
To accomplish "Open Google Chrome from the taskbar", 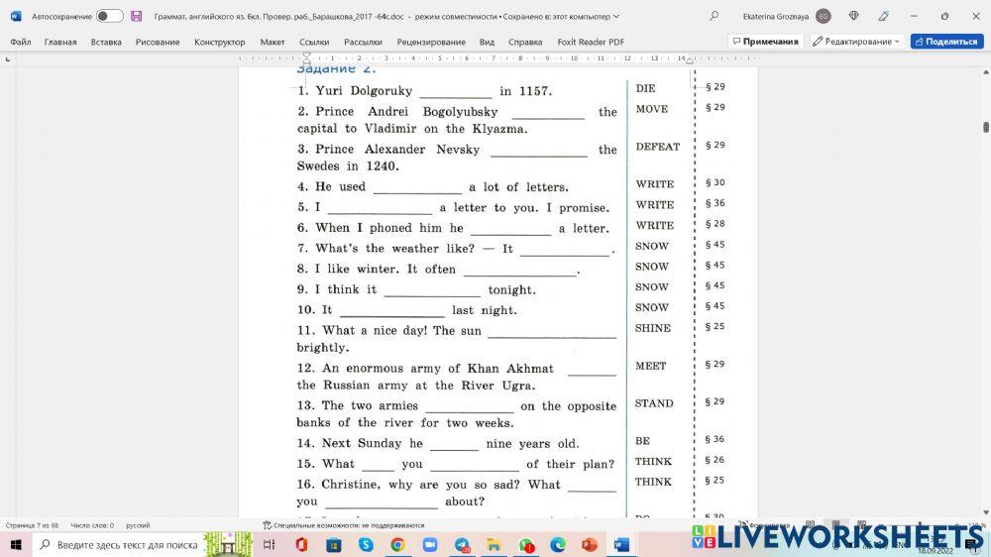I will [397, 545].
